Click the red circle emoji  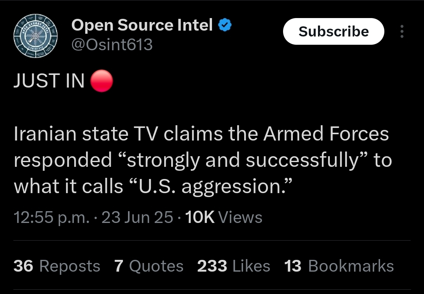(101, 81)
